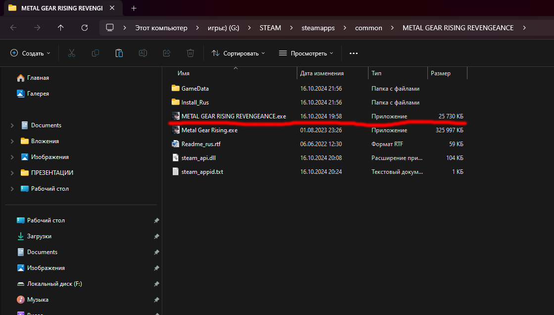The image size is (554, 315).
Task: Open pinned Загрузки folder
Action: click(x=39, y=236)
